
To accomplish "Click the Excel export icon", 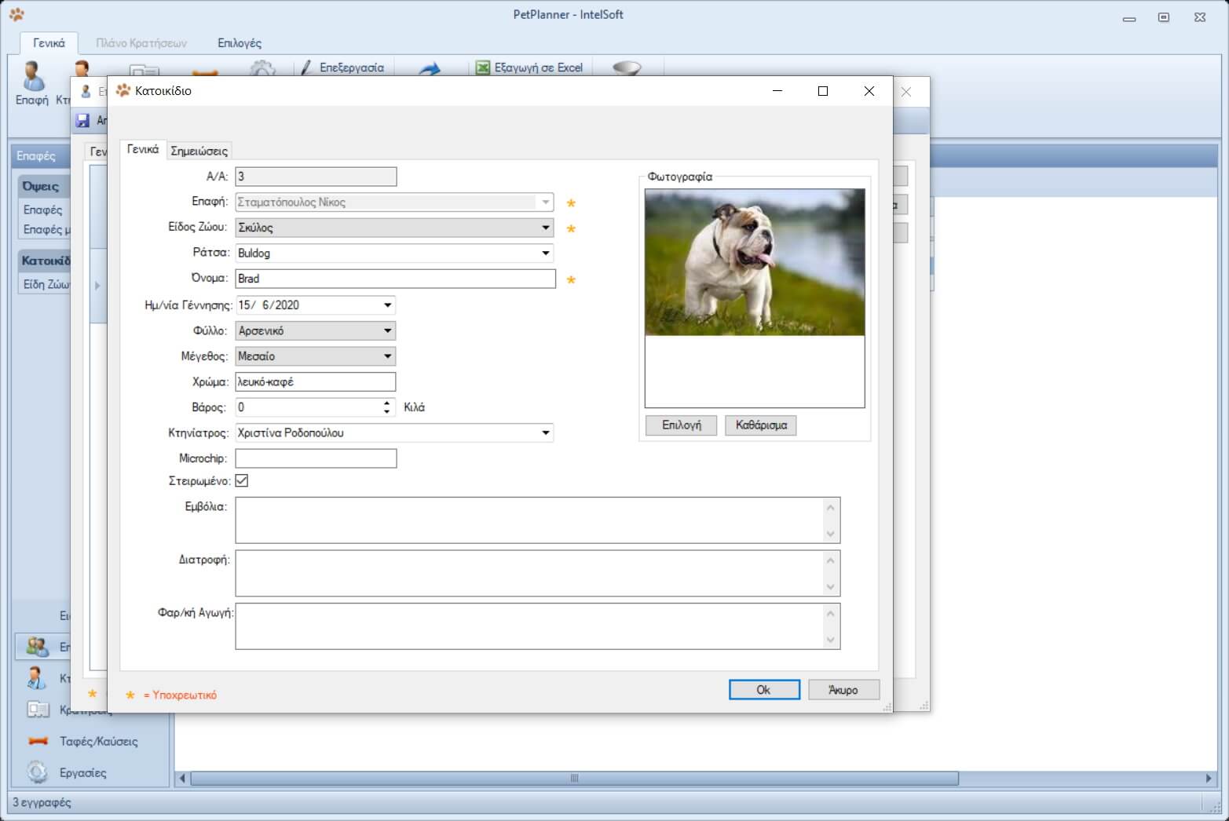I will point(482,68).
